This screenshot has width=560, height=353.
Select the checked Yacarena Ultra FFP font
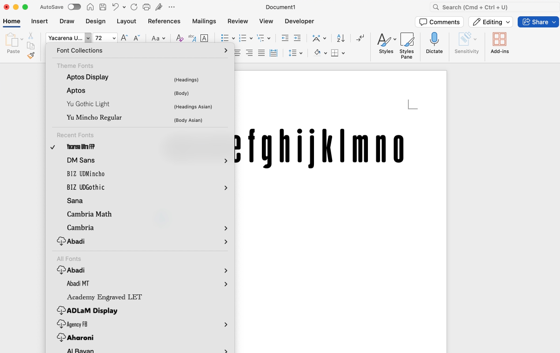pos(81,147)
